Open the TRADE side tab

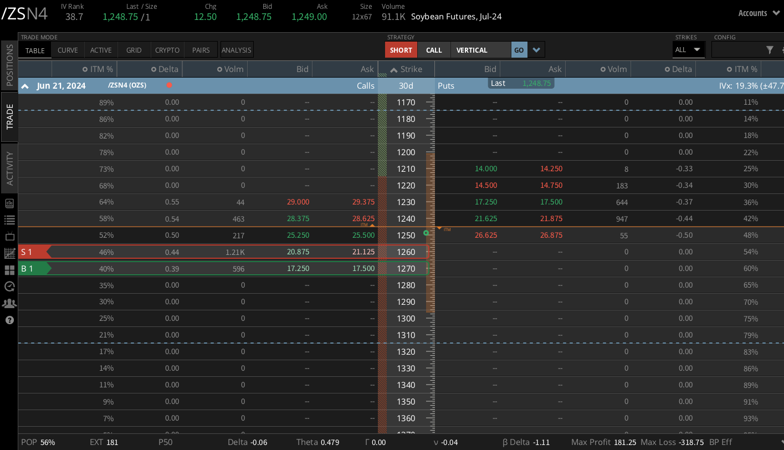(9, 116)
